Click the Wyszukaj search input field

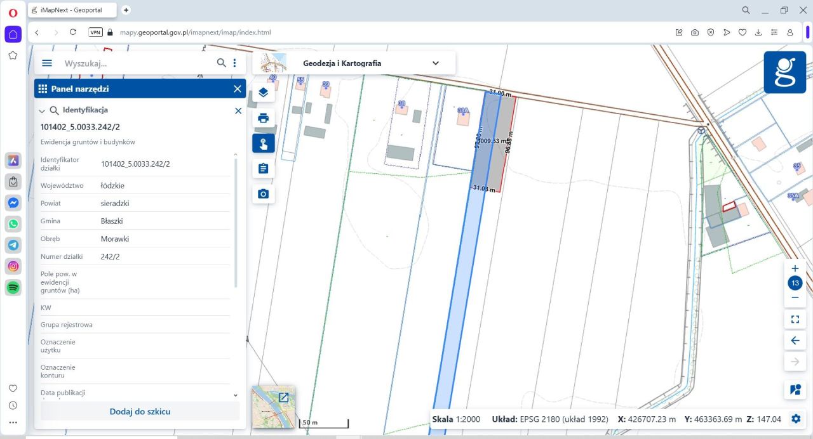click(x=137, y=63)
